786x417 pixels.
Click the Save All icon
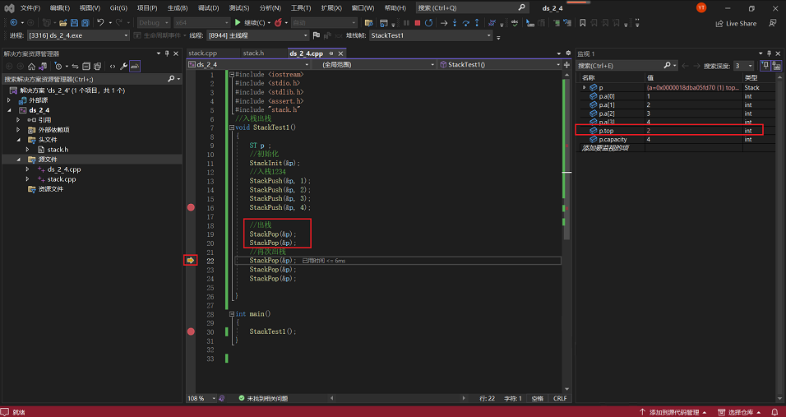(86, 23)
